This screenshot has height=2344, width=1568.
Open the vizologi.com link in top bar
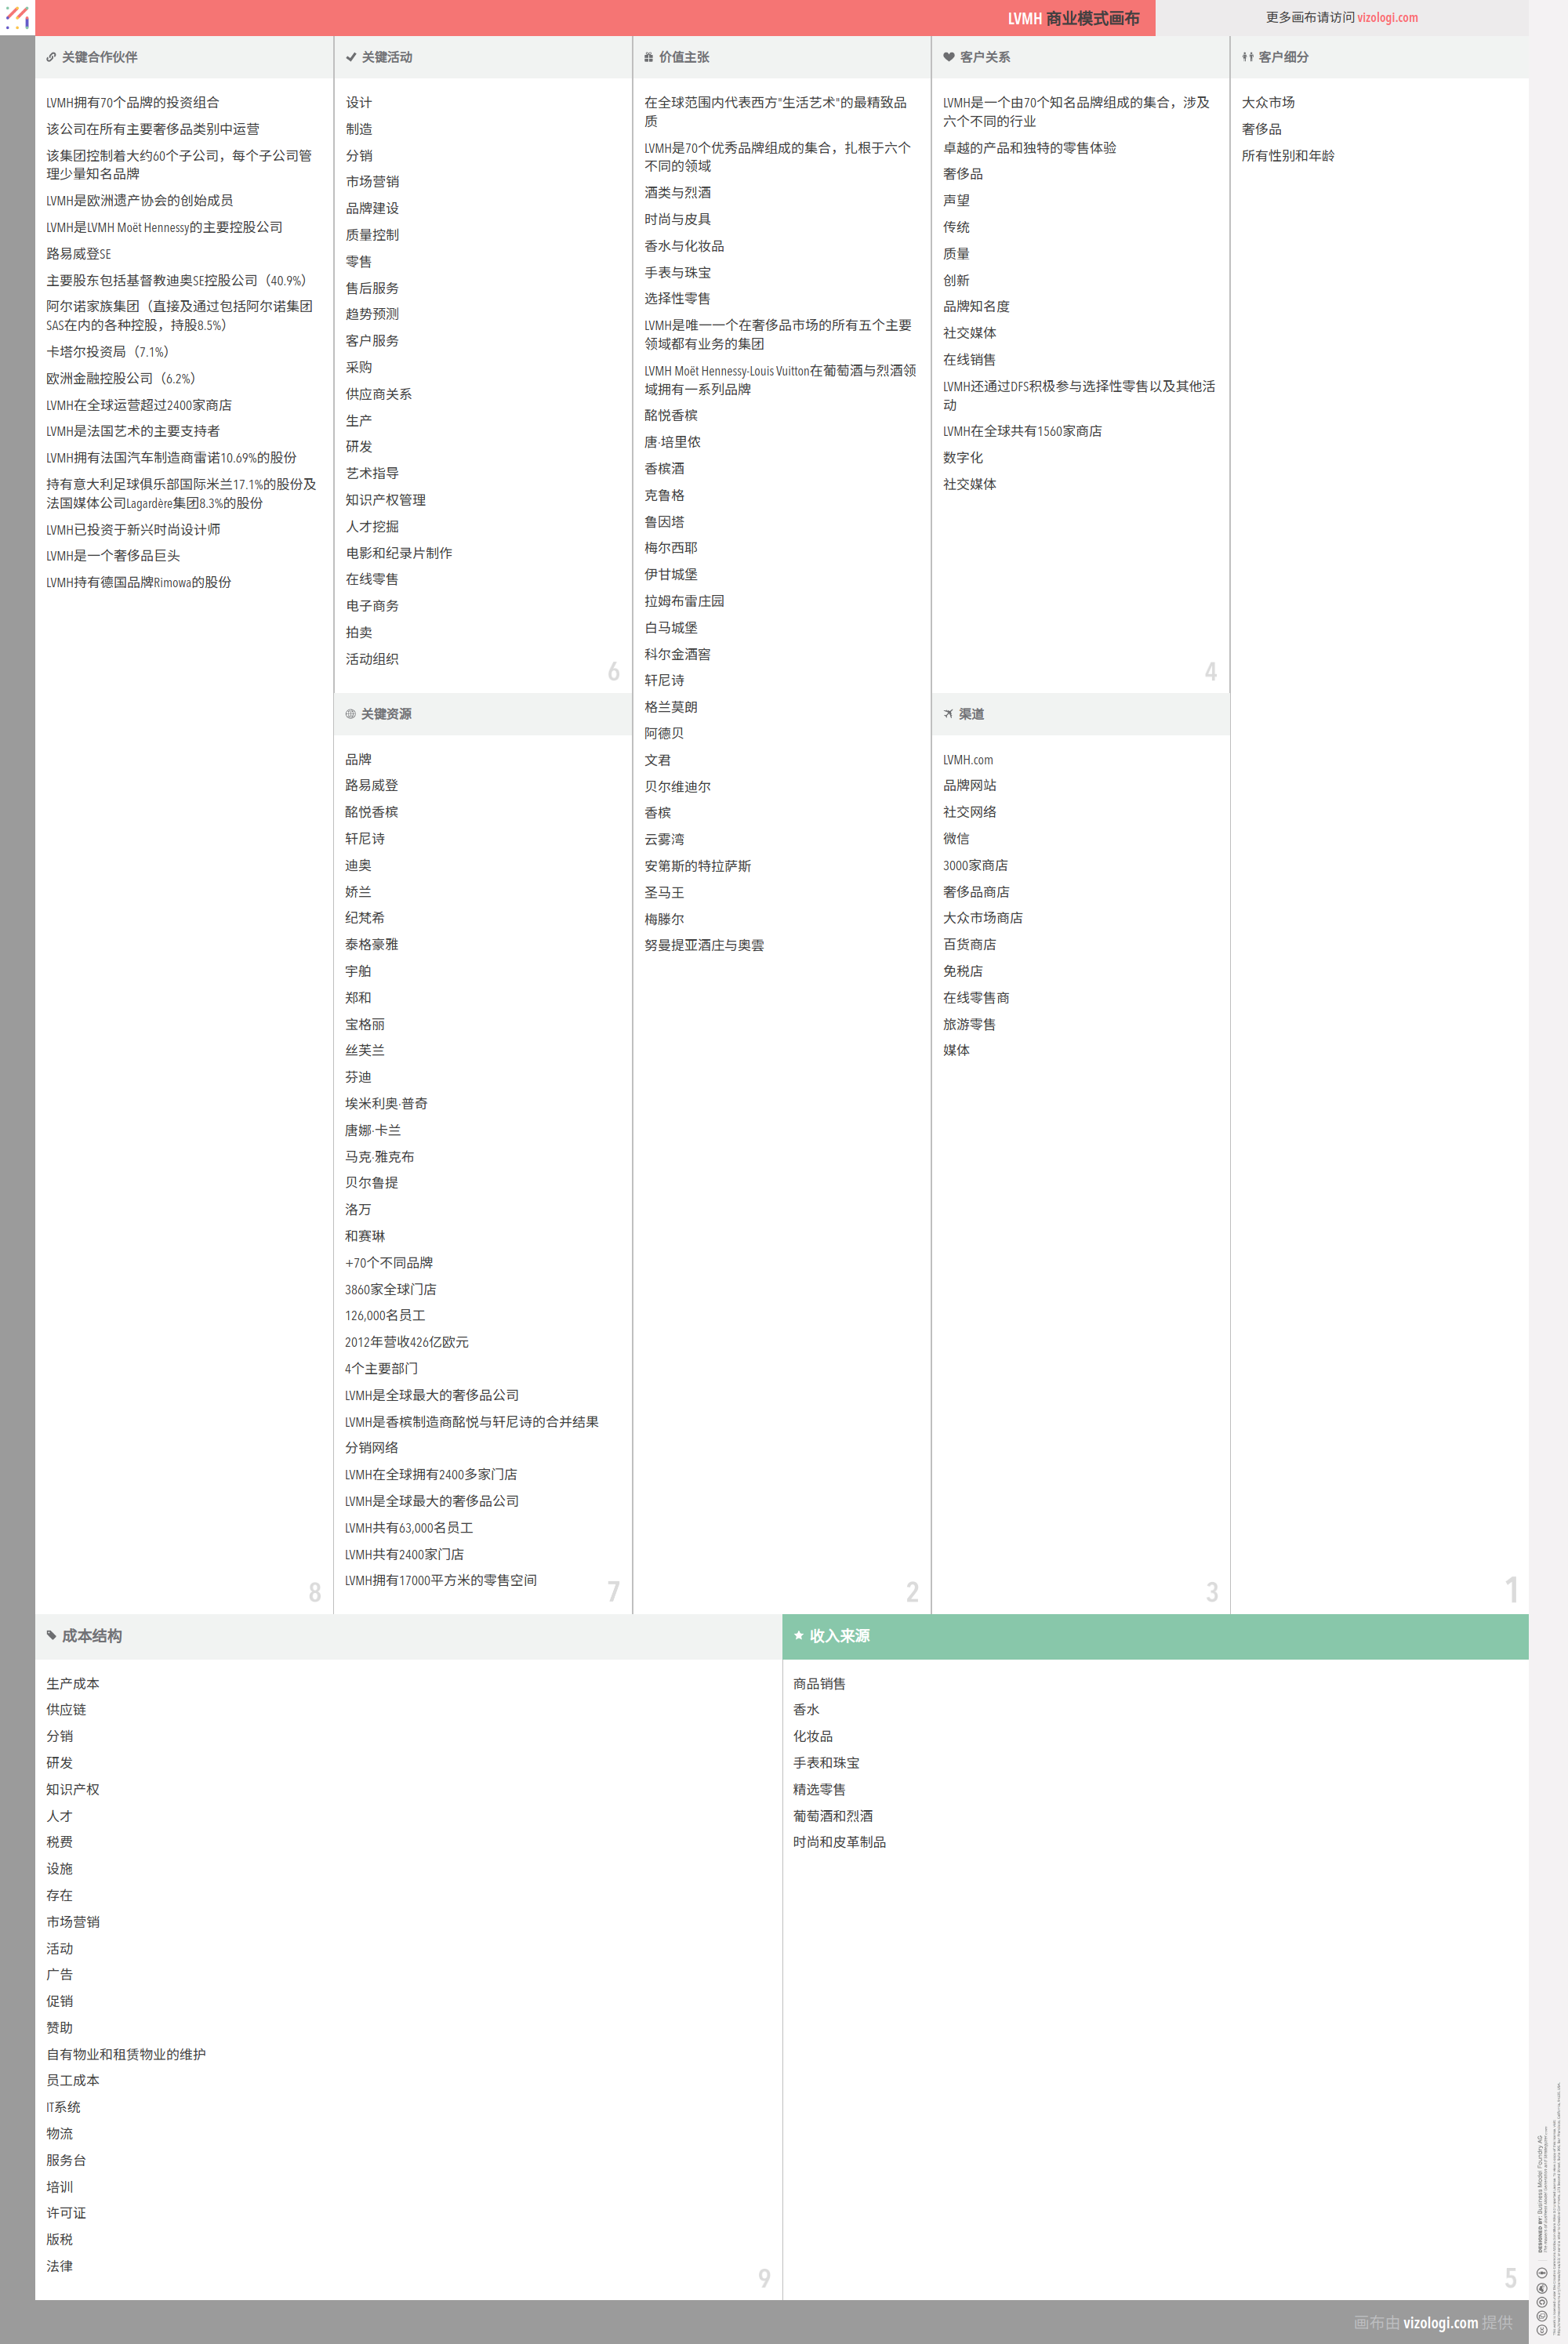tap(1387, 17)
